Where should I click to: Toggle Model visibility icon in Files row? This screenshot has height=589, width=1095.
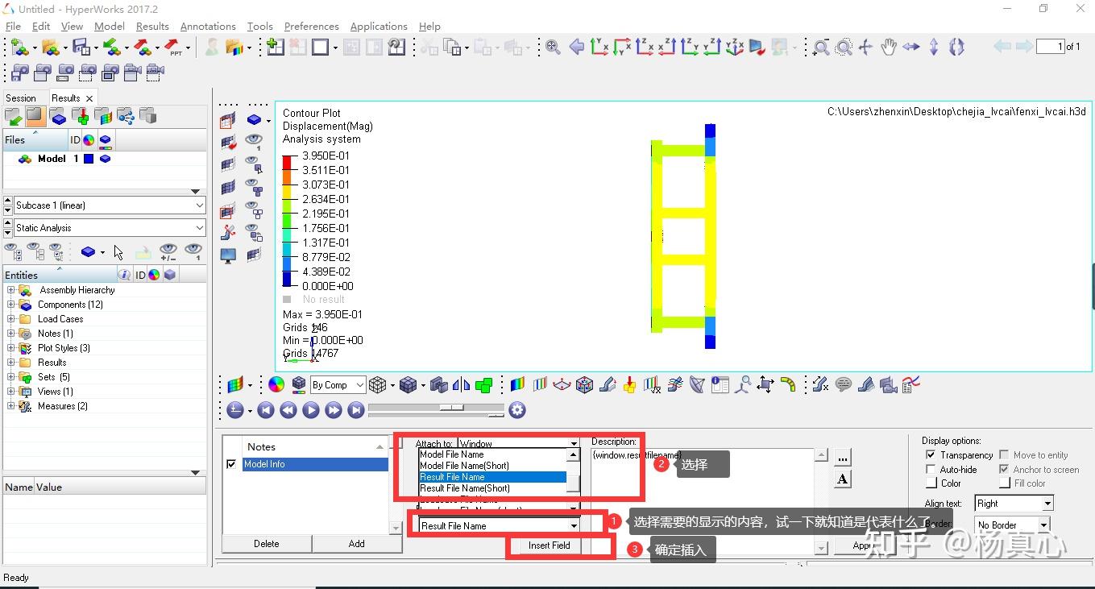(x=105, y=159)
